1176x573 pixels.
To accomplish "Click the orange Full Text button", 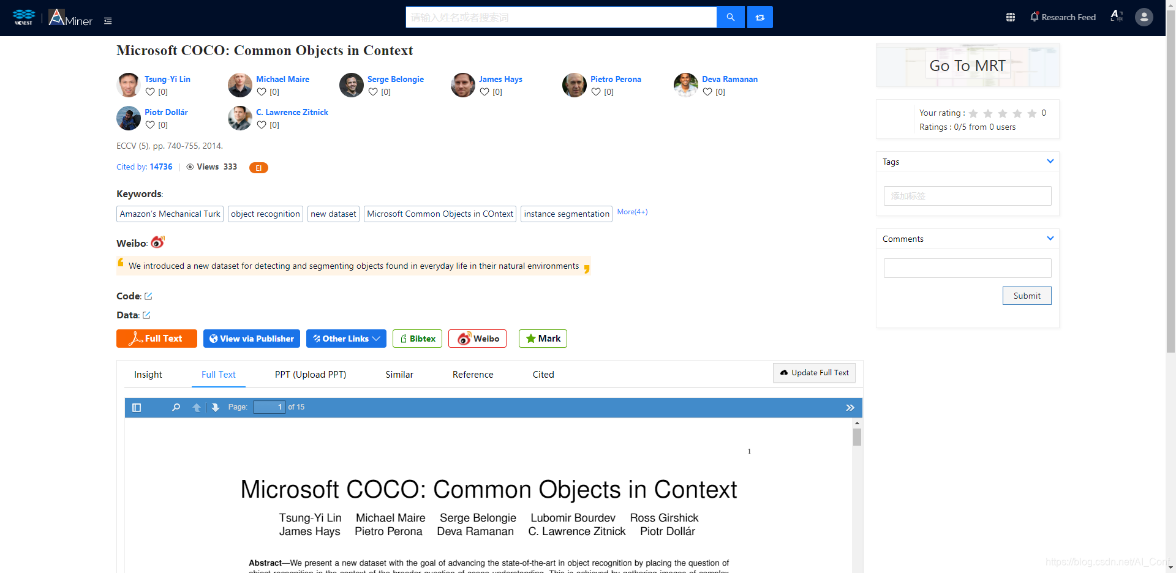I will [157, 339].
